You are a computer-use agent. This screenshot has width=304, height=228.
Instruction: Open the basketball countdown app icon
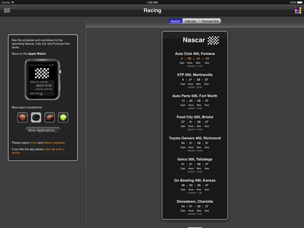pyautogui.click(x=23, y=117)
